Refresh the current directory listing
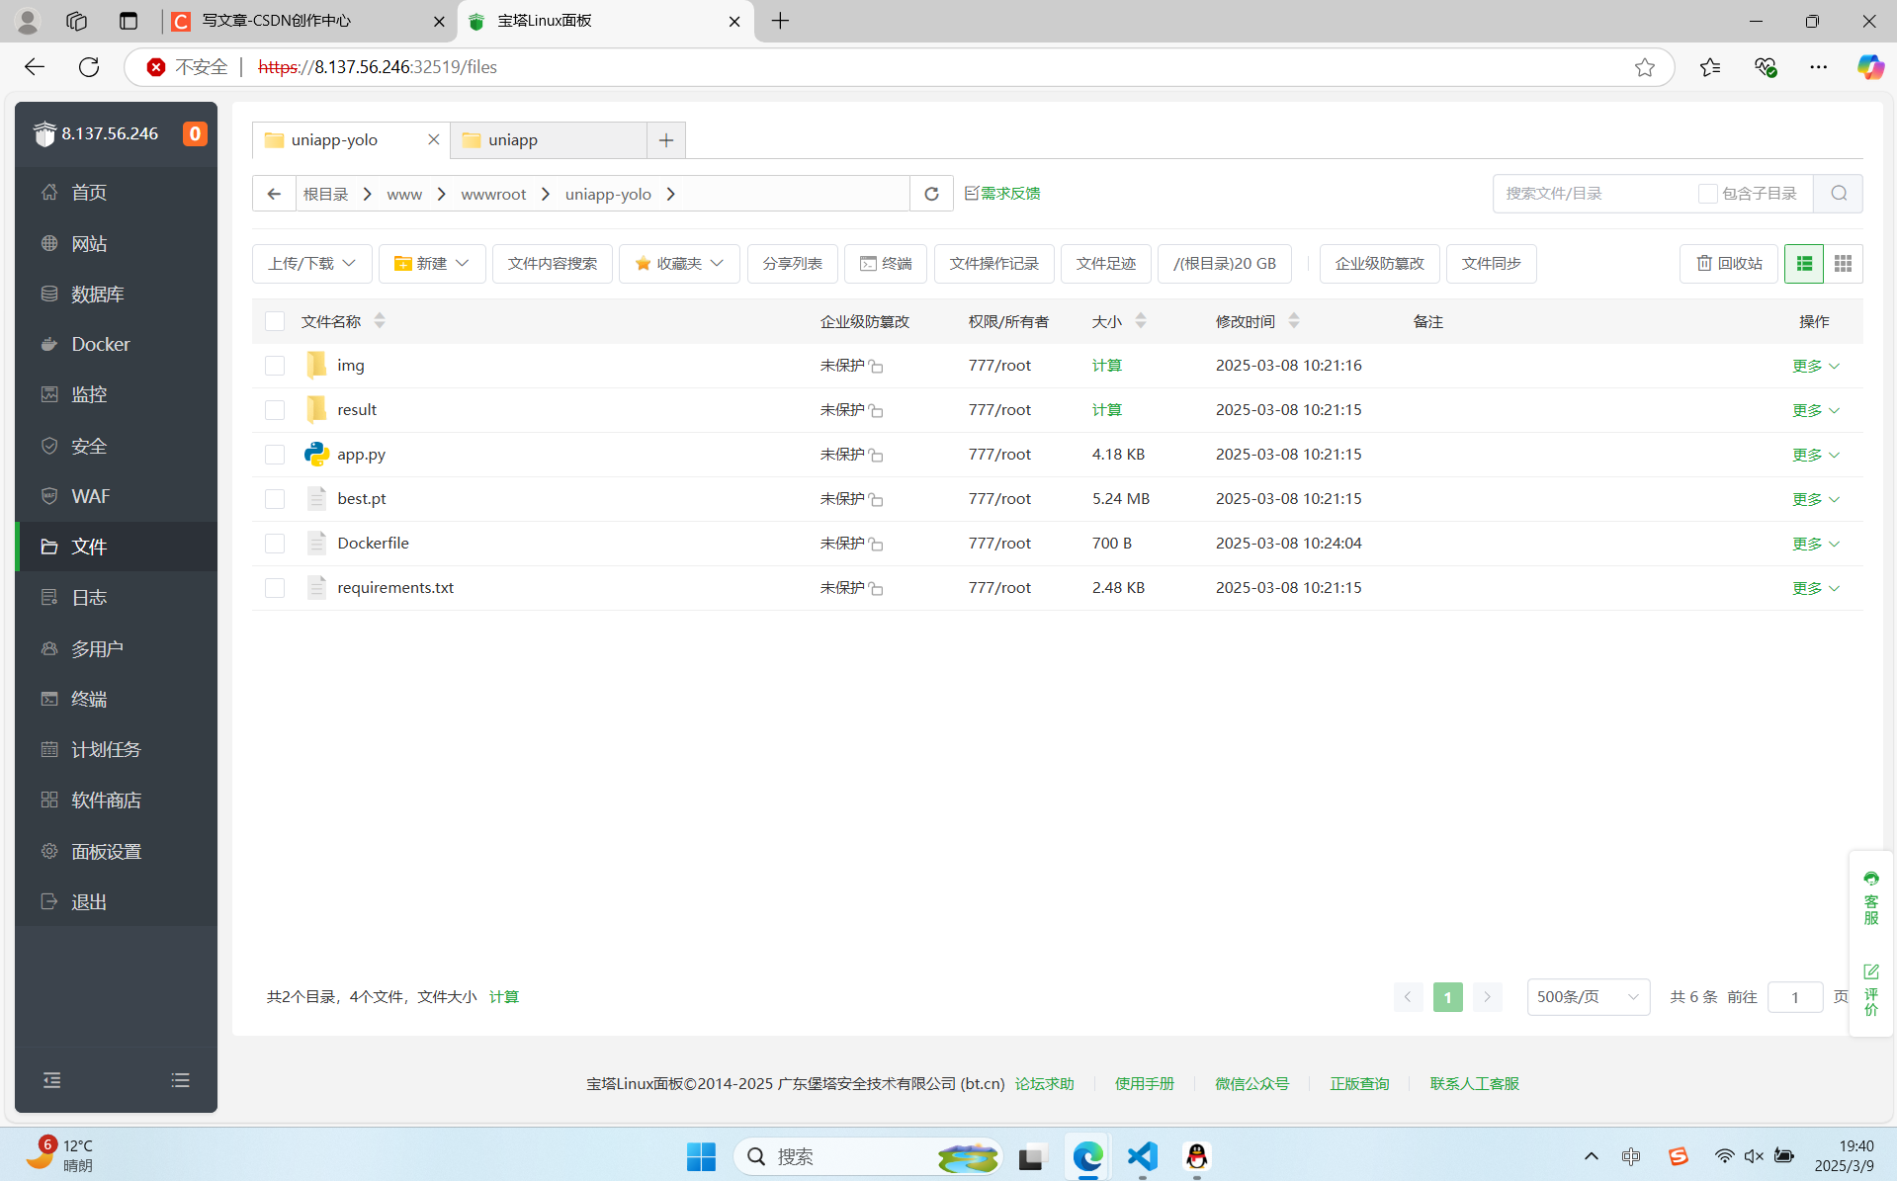Screen dimensions: 1897x1181 tap(931, 194)
